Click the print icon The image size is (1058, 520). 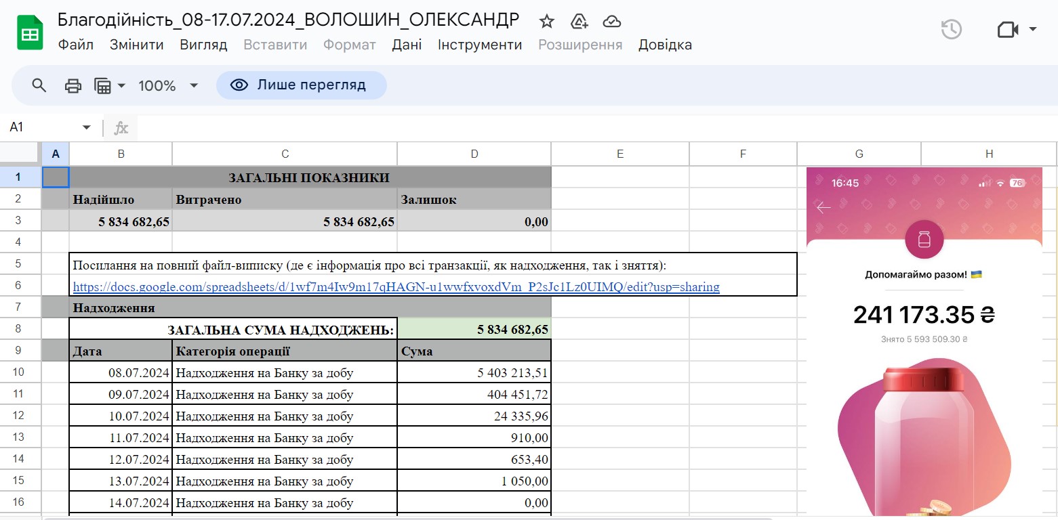point(73,85)
